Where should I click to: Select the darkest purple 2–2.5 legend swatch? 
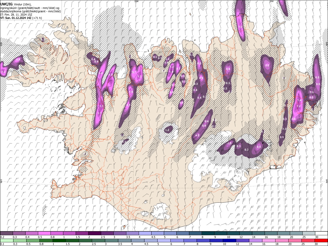95,233
